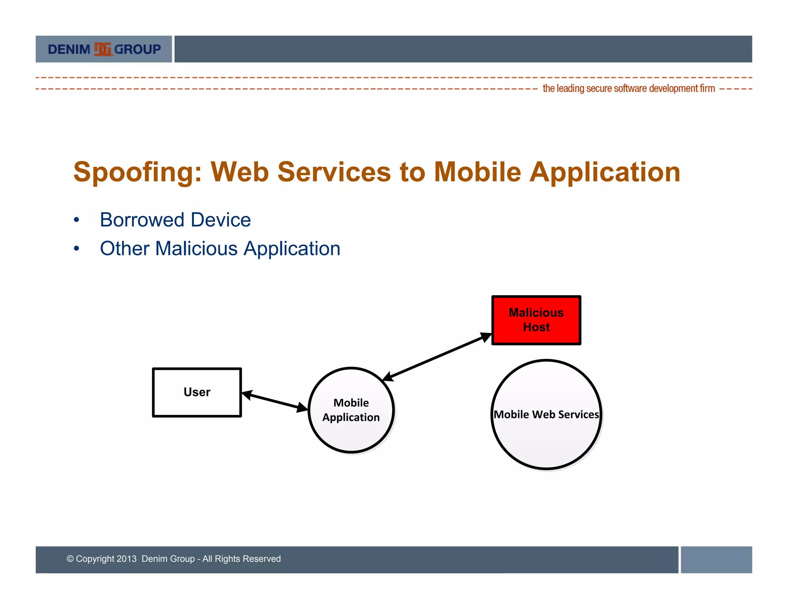Select the Mobile Application circle
Viewport: 788px width, 609px height.
click(351, 410)
